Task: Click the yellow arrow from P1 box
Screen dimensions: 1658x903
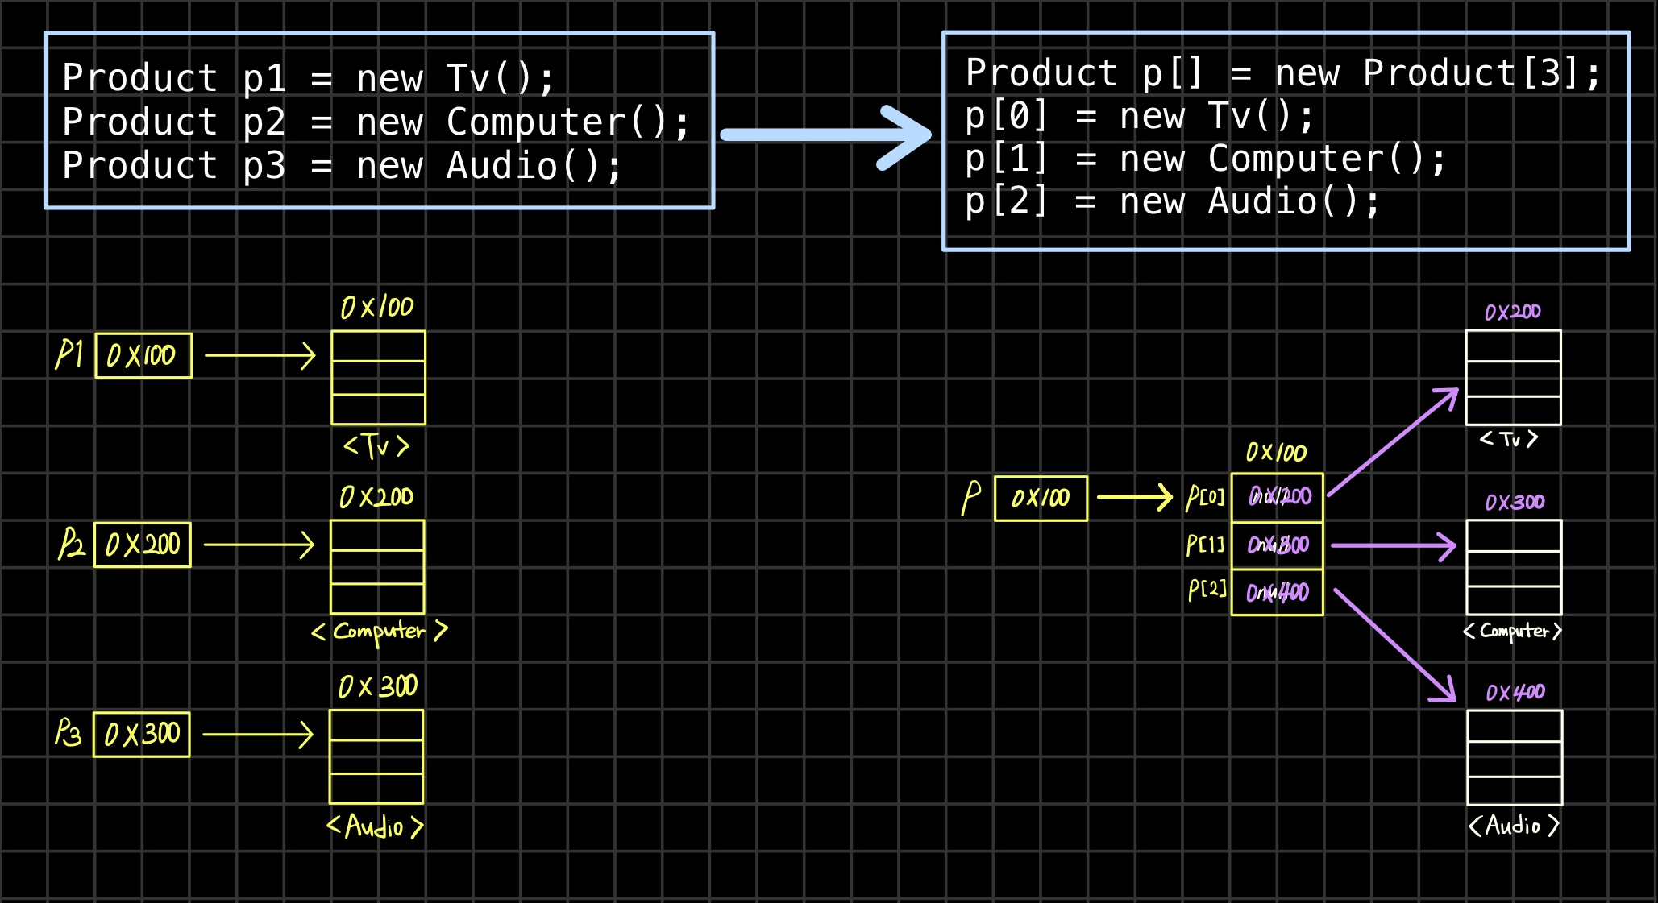Action: click(x=260, y=355)
